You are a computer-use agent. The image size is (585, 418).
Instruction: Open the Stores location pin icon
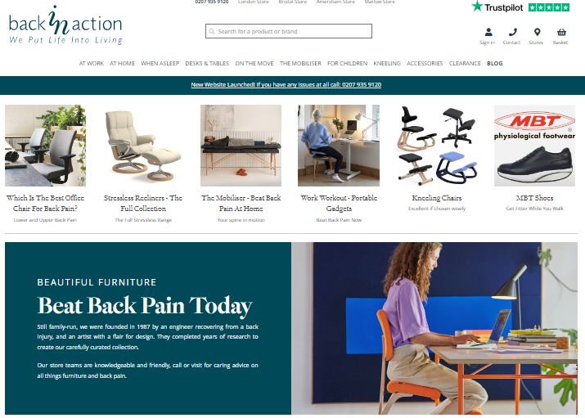pyautogui.click(x=537, y=32)
